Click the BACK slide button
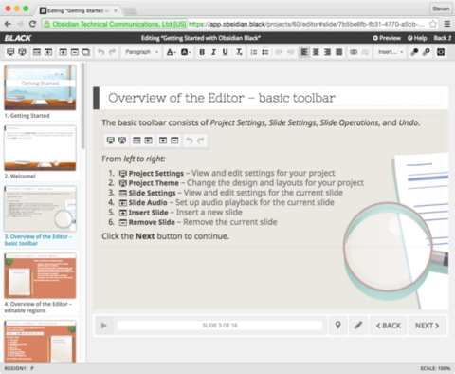This screenshot has height=374, width=455. point(389,326)
